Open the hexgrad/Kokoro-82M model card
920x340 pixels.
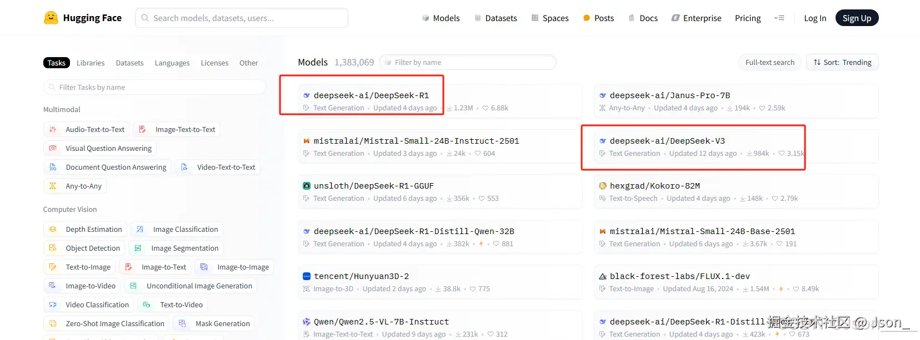point(736,191)
